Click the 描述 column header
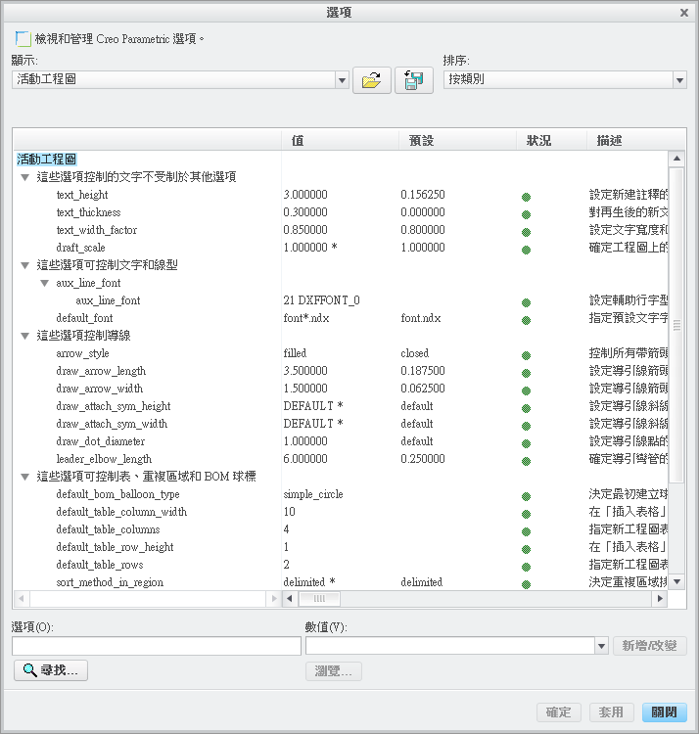The height and width of the screenshot is (734, 699). [636, 140]
